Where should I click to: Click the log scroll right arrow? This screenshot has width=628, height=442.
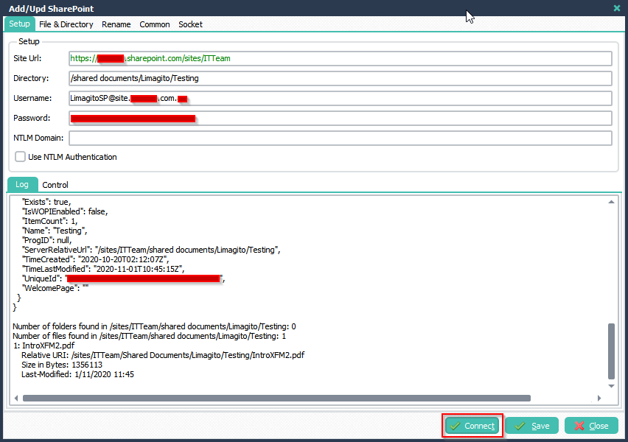[x=599, y=398]
